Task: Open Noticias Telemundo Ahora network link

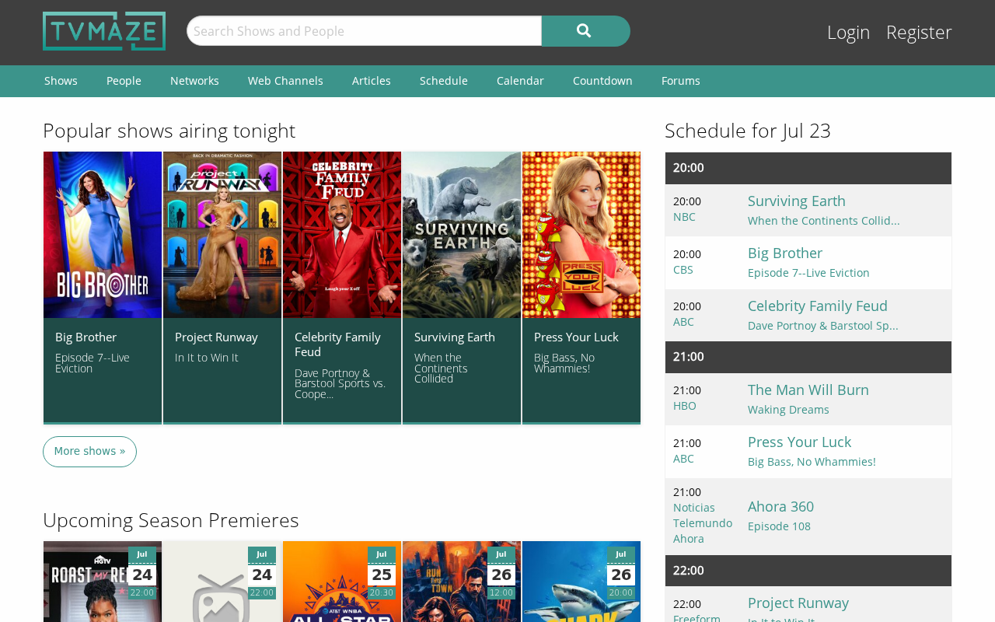Action: click(703, 523)
